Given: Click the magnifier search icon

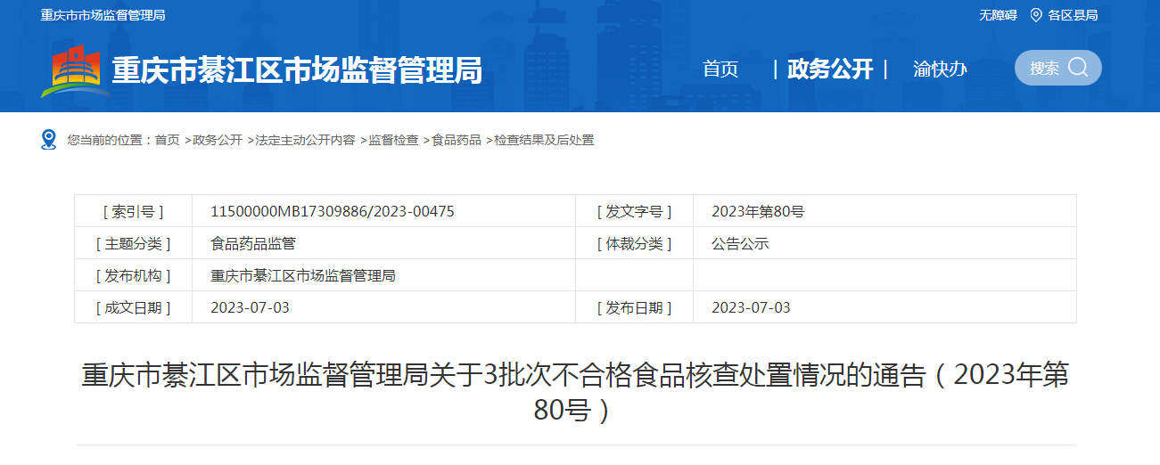Looking at the screenshot, I should [x=1078, y=68].
